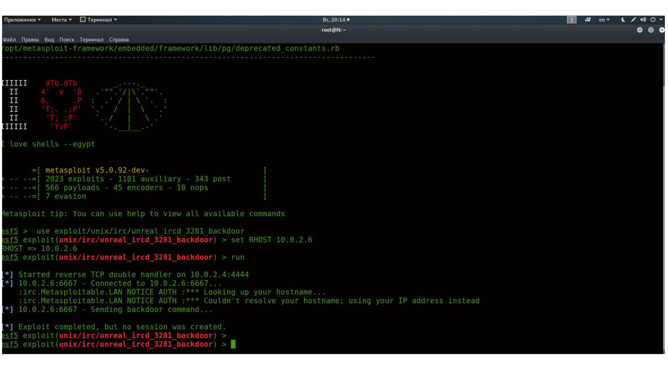Open the Правка menu
668x376 pixels.
30,40
